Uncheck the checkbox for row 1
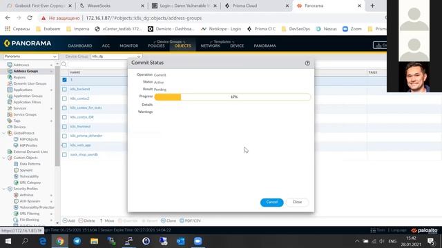442x248 pixels. click(64, 80)
